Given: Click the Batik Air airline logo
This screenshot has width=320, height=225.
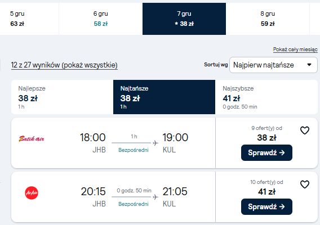Looking at the screenshot, I should click(32, 139).
